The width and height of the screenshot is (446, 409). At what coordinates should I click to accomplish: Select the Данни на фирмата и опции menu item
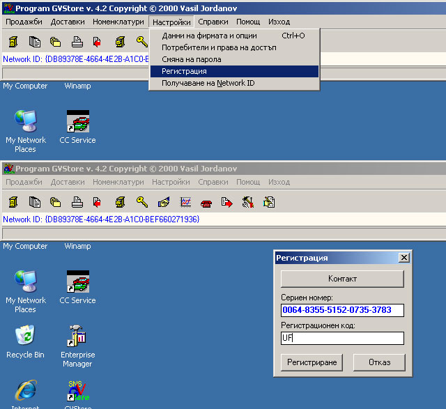pos(209,36)
